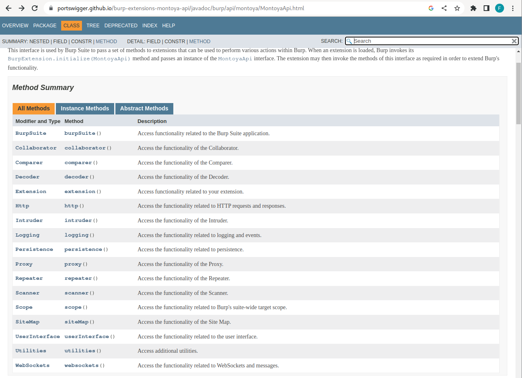Clear the search box with X icon
Viewport: 522px width, 378px height.
pos(514,41)
